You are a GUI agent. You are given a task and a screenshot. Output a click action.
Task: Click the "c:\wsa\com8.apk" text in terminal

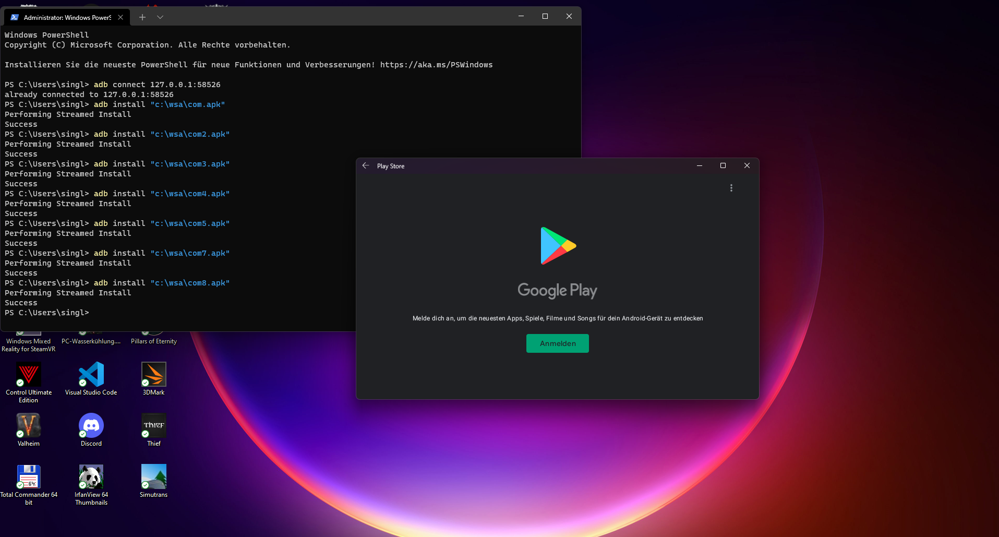(x=190, y=283)
